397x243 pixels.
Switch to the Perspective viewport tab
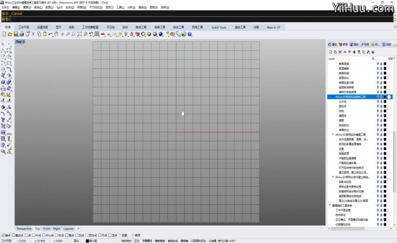24,229
